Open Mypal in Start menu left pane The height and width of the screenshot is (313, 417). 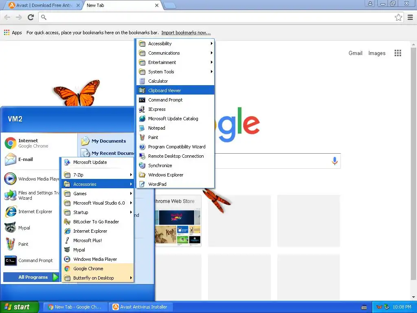tap(31, 228)
